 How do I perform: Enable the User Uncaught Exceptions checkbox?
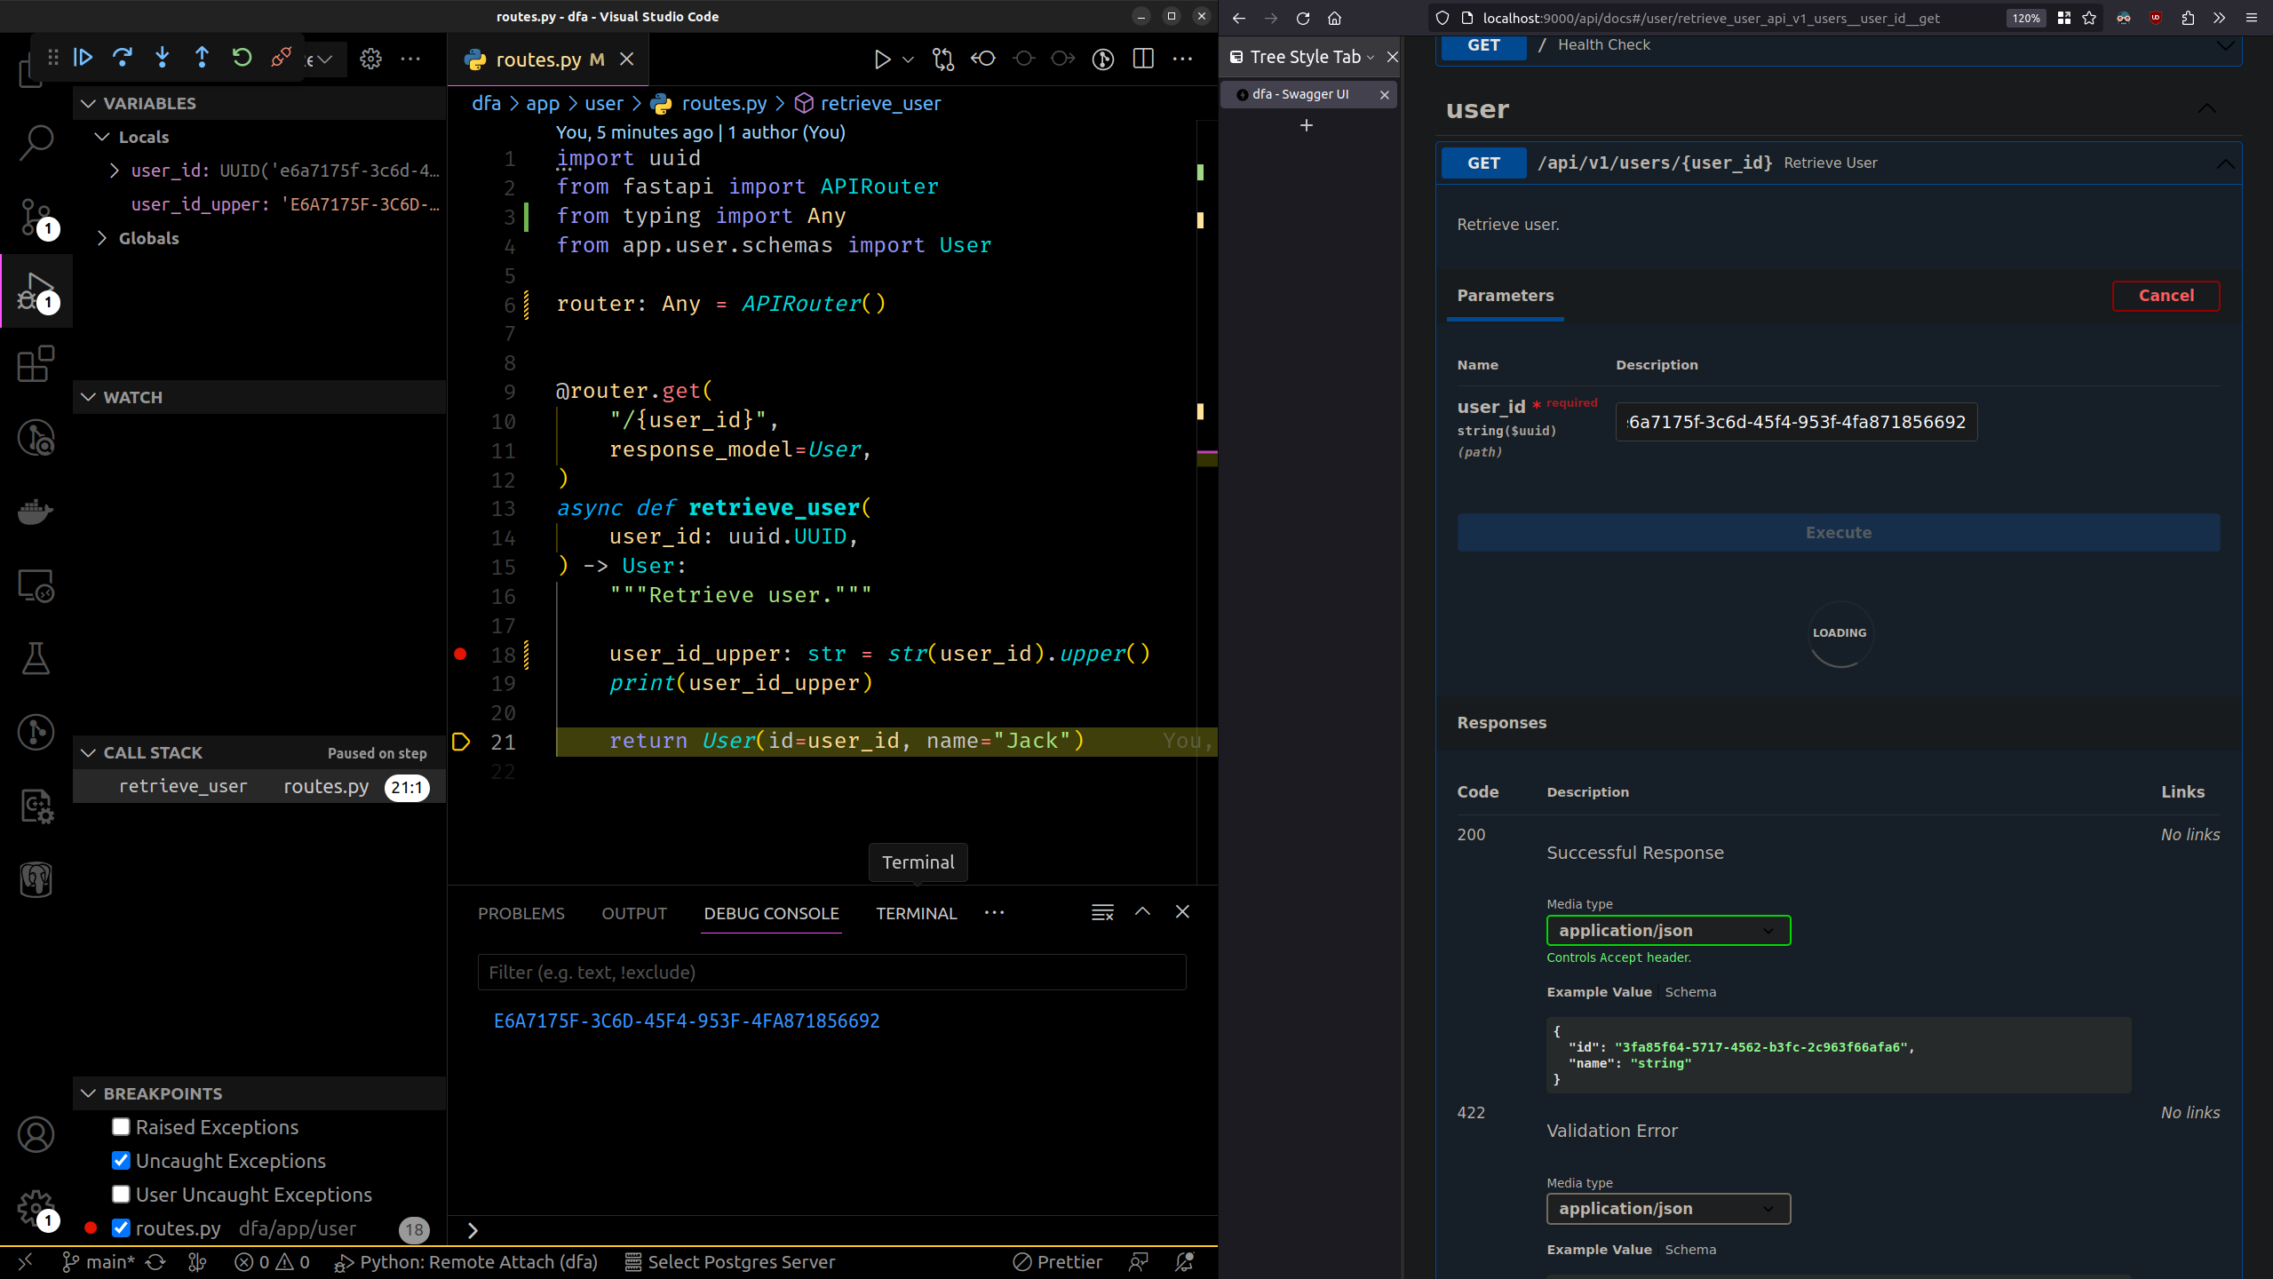coord(122,1195)
